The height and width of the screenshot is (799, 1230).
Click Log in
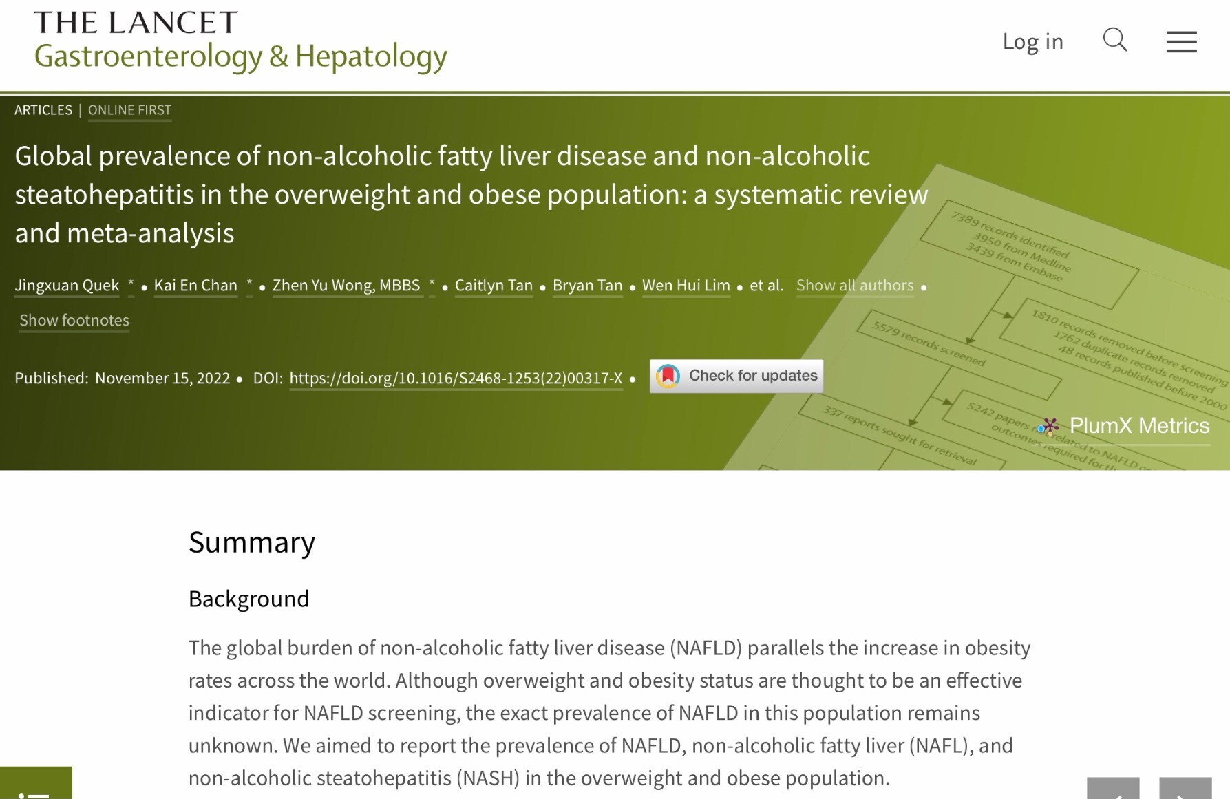1032,41
